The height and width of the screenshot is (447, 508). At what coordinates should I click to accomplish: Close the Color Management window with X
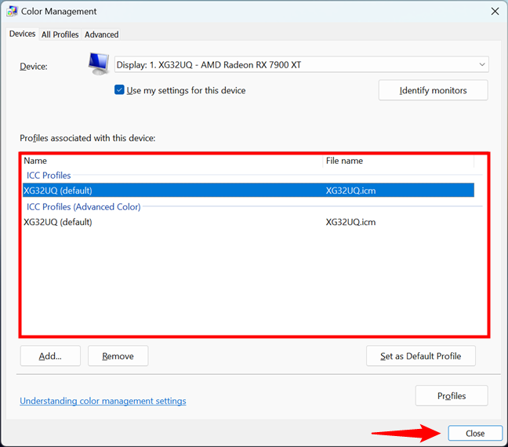point(495,11)
